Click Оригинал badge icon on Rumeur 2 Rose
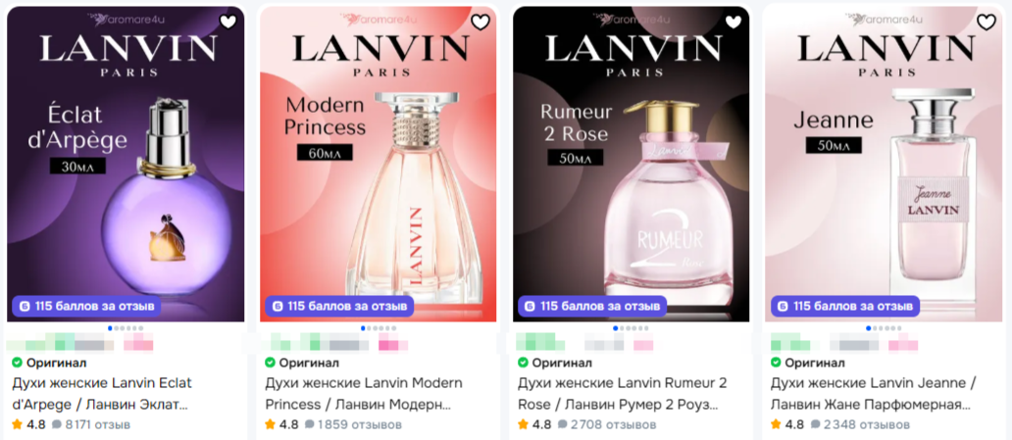 point(523,363)
